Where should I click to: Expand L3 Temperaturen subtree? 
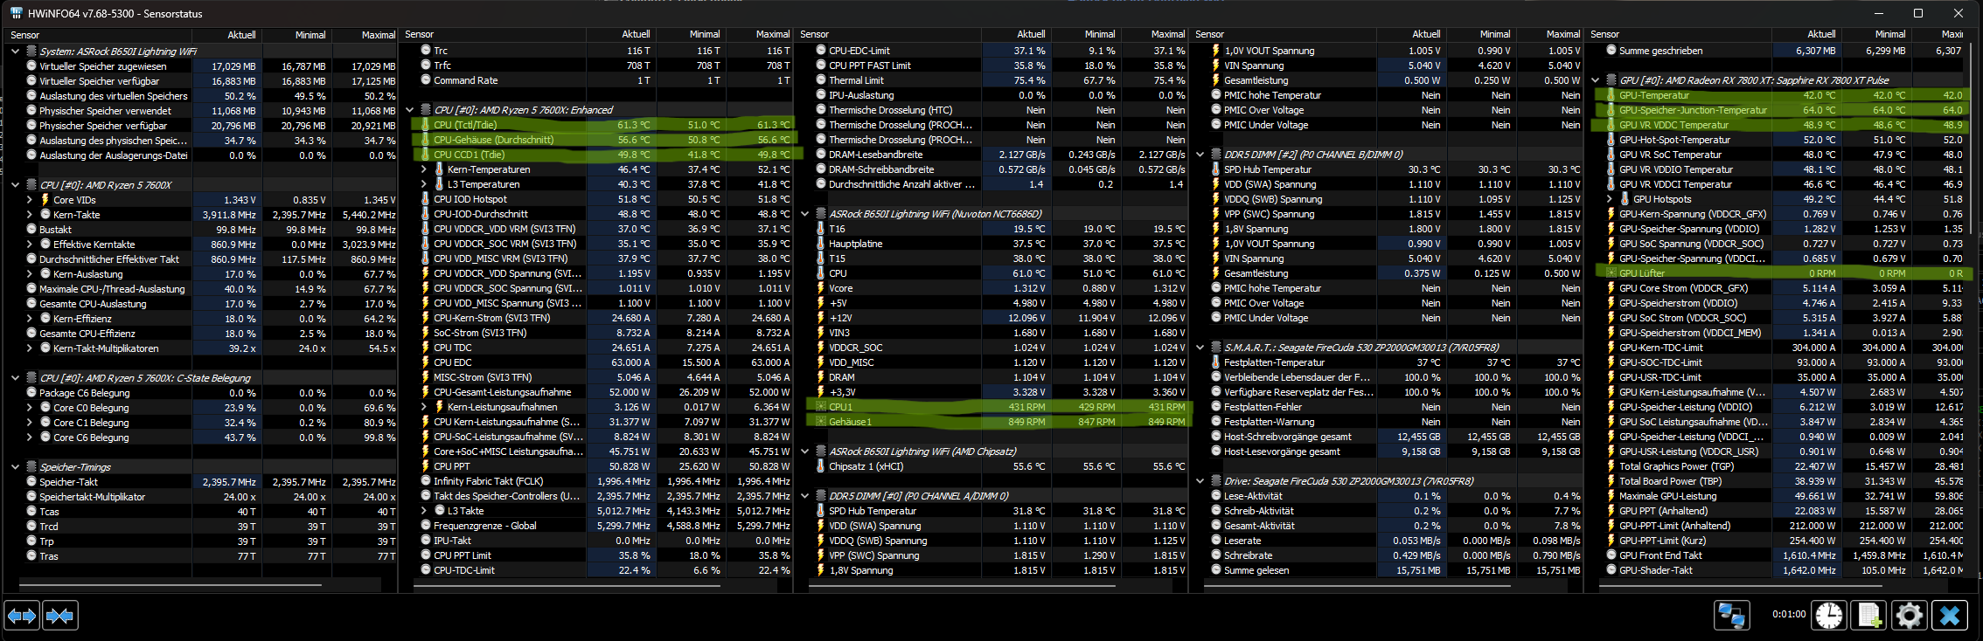pyautogui.click(x=424, y=184)
